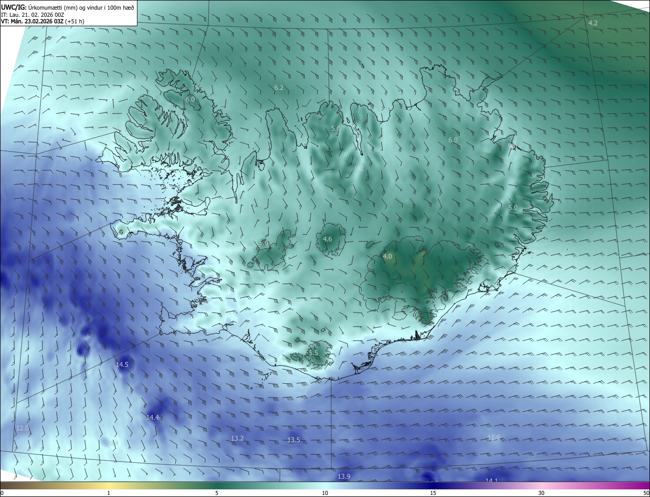Click the 6.0 value on the Westfjords peninsula
The width and height of the screenshot is (650, 497).
(190, 100)
